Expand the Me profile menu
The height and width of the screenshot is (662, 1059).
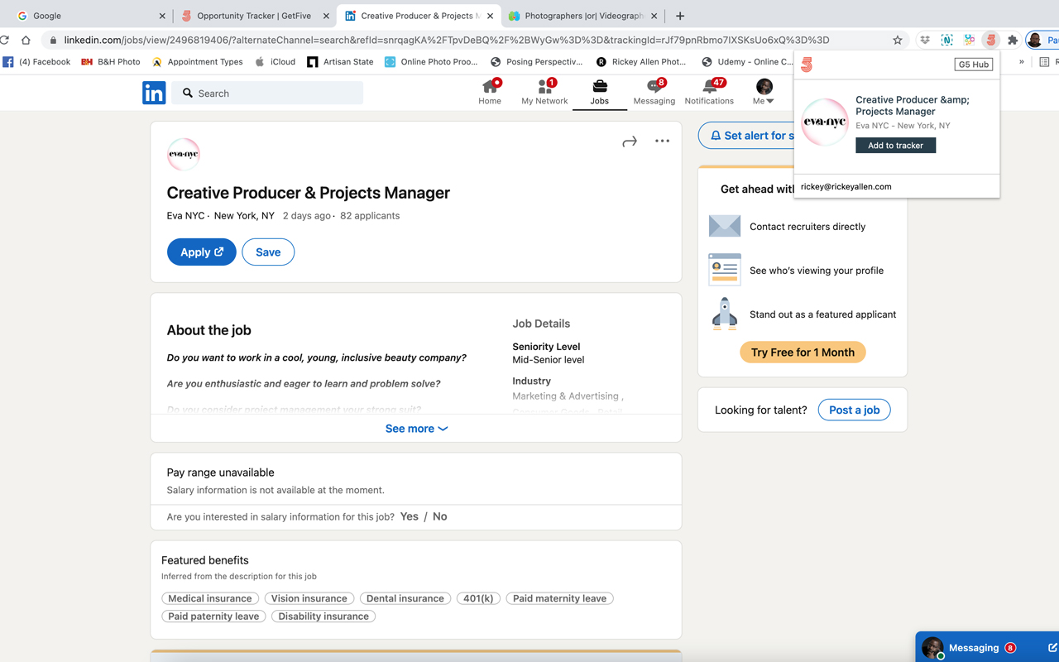[764, 92]
